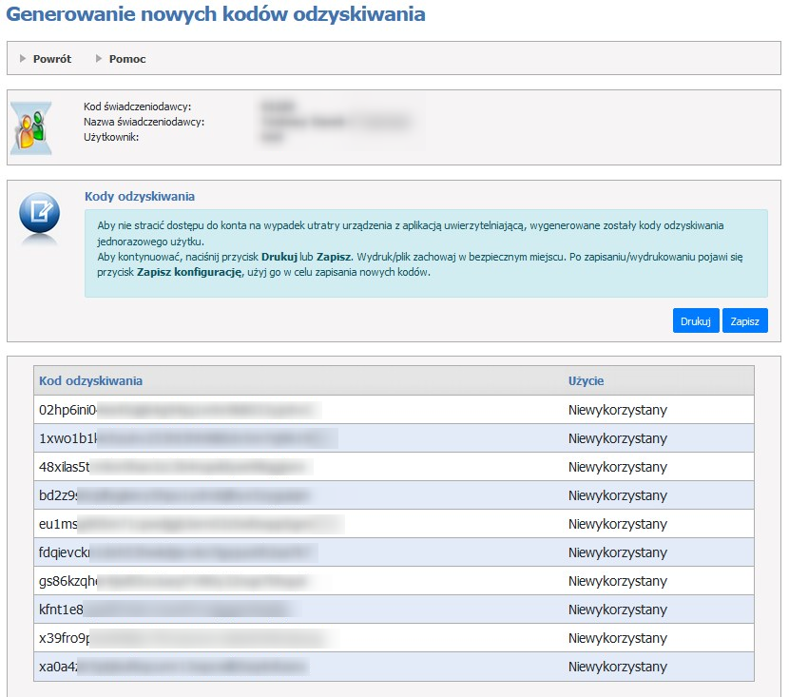Click the Niewykorzystany status in the bd2z9 row
Screen dimensions: 789x697
click(617, 495)
